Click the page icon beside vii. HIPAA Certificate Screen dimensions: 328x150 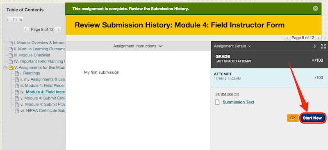point(17,111)
